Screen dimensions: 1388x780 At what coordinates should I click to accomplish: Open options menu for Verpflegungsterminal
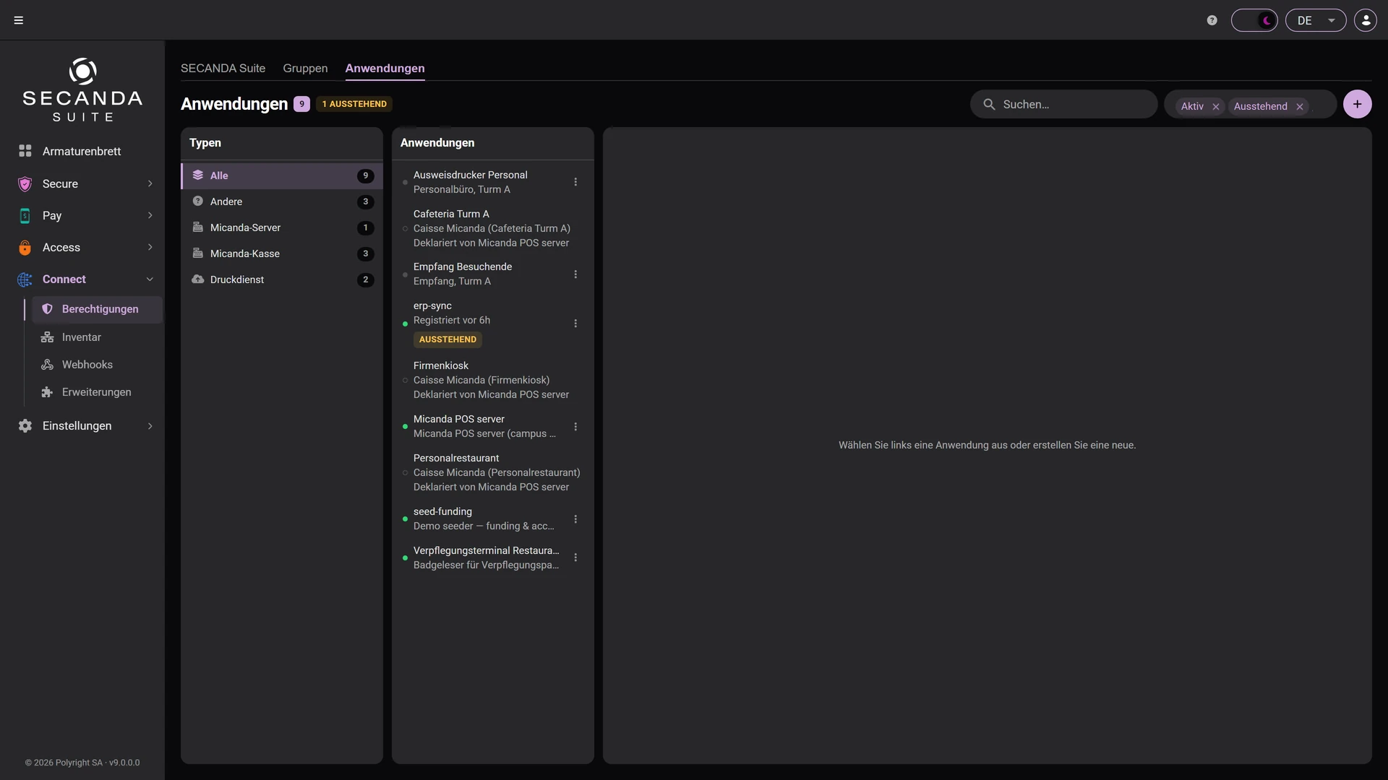click(575, 558)
